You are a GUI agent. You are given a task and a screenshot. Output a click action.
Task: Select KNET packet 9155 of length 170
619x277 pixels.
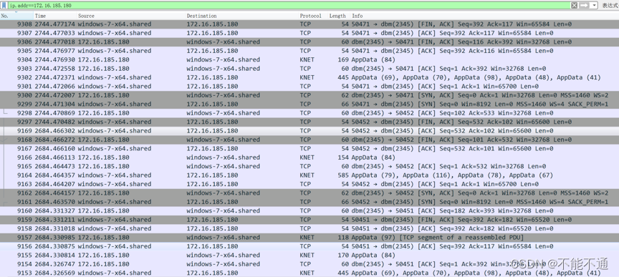click(309, 255)
